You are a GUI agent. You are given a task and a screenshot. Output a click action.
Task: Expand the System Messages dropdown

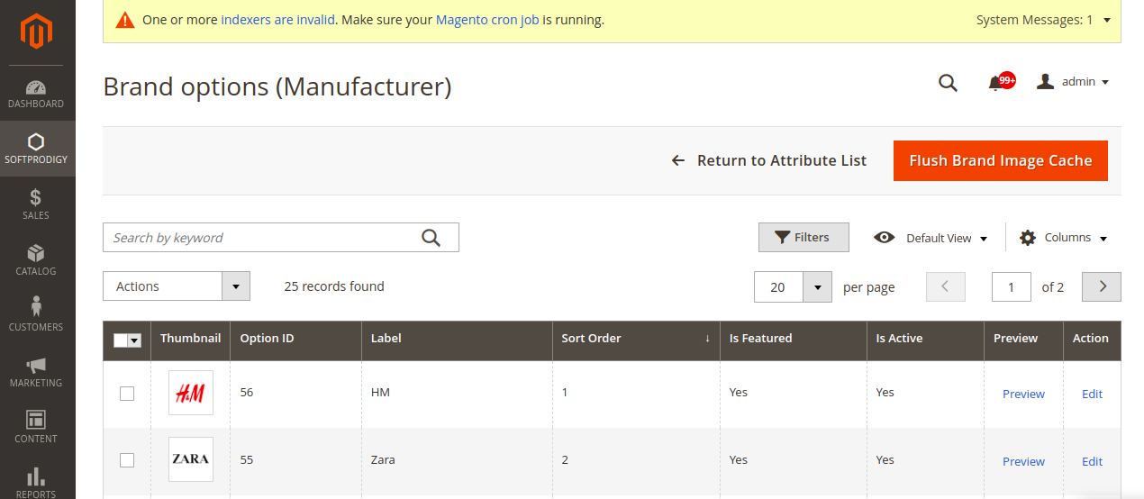coord(1043,20)
